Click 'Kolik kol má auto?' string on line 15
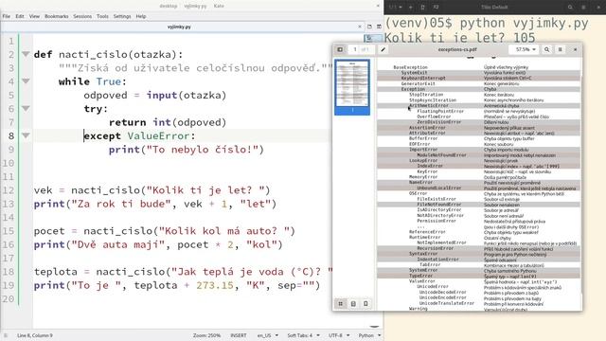Viewport: 606px width, 341px height. 224,231
